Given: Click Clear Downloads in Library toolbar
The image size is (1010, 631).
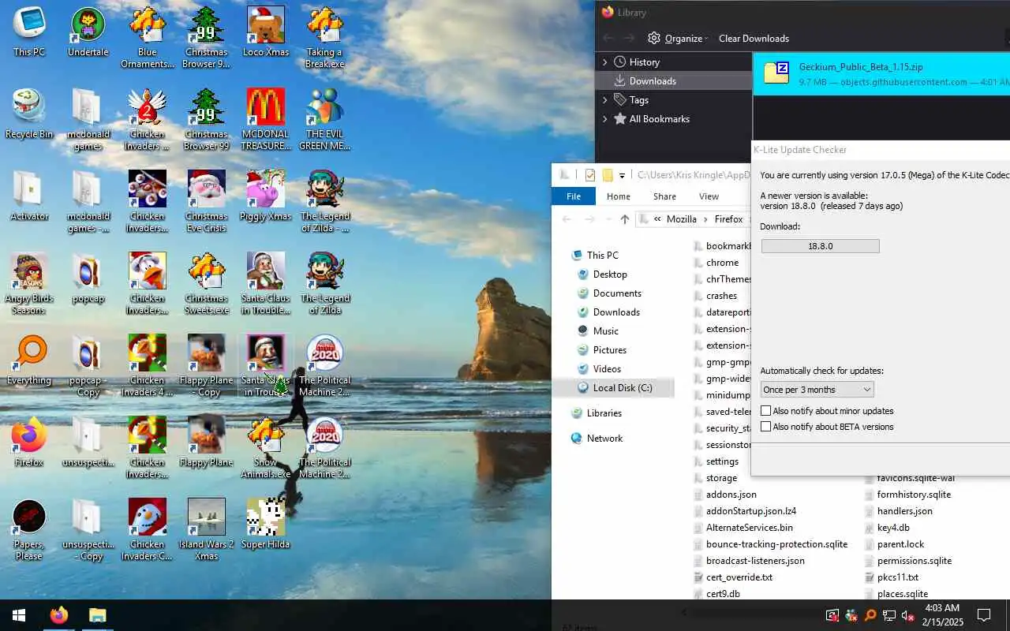Looking at the screenshot, I should click(x=754, y=38).
